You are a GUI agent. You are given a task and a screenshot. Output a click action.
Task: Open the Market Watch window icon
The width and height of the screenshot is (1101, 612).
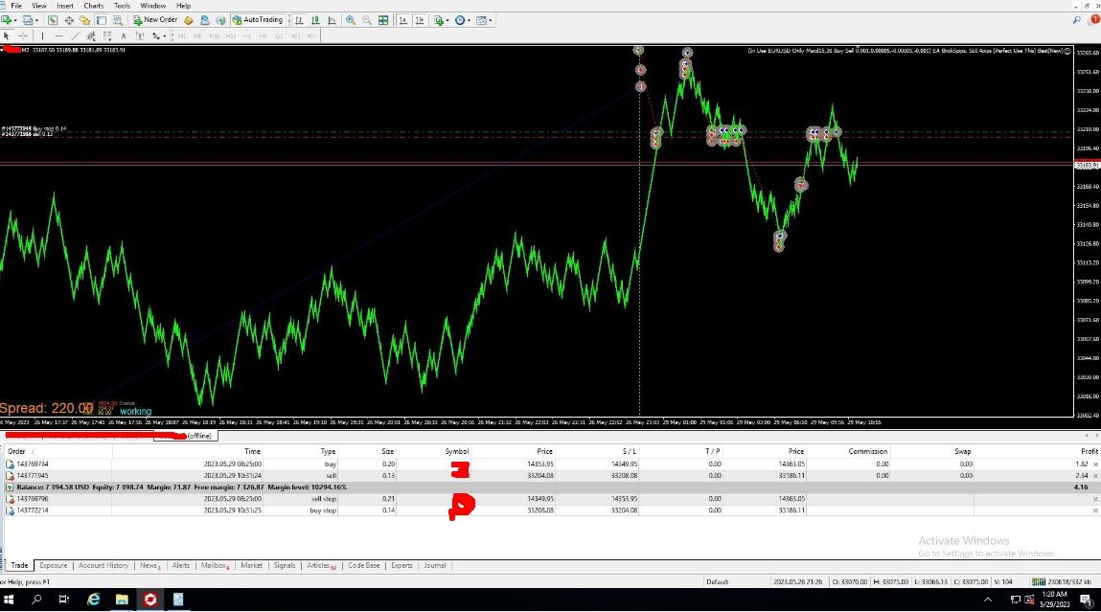point(53,20)
